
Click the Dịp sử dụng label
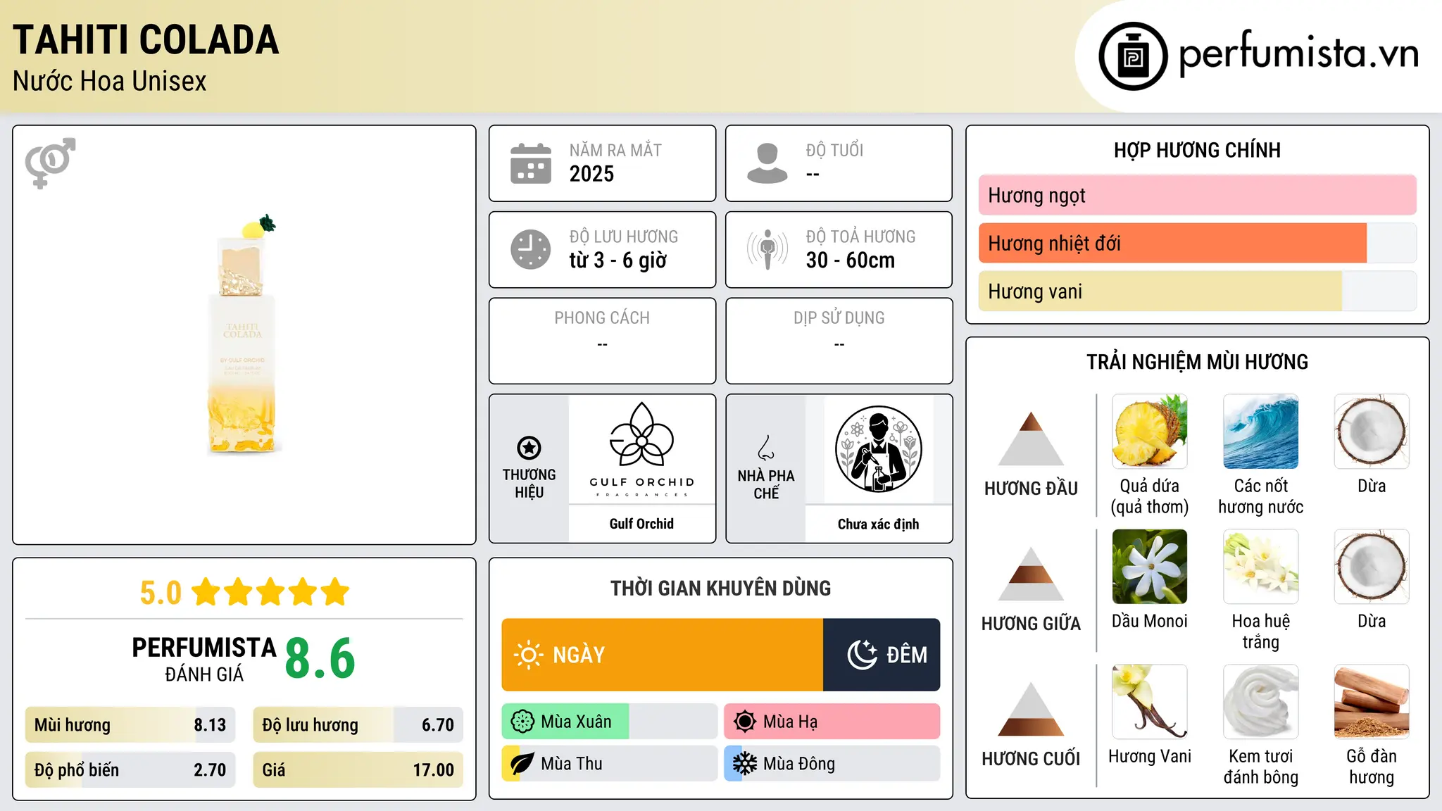pos(839,318)
